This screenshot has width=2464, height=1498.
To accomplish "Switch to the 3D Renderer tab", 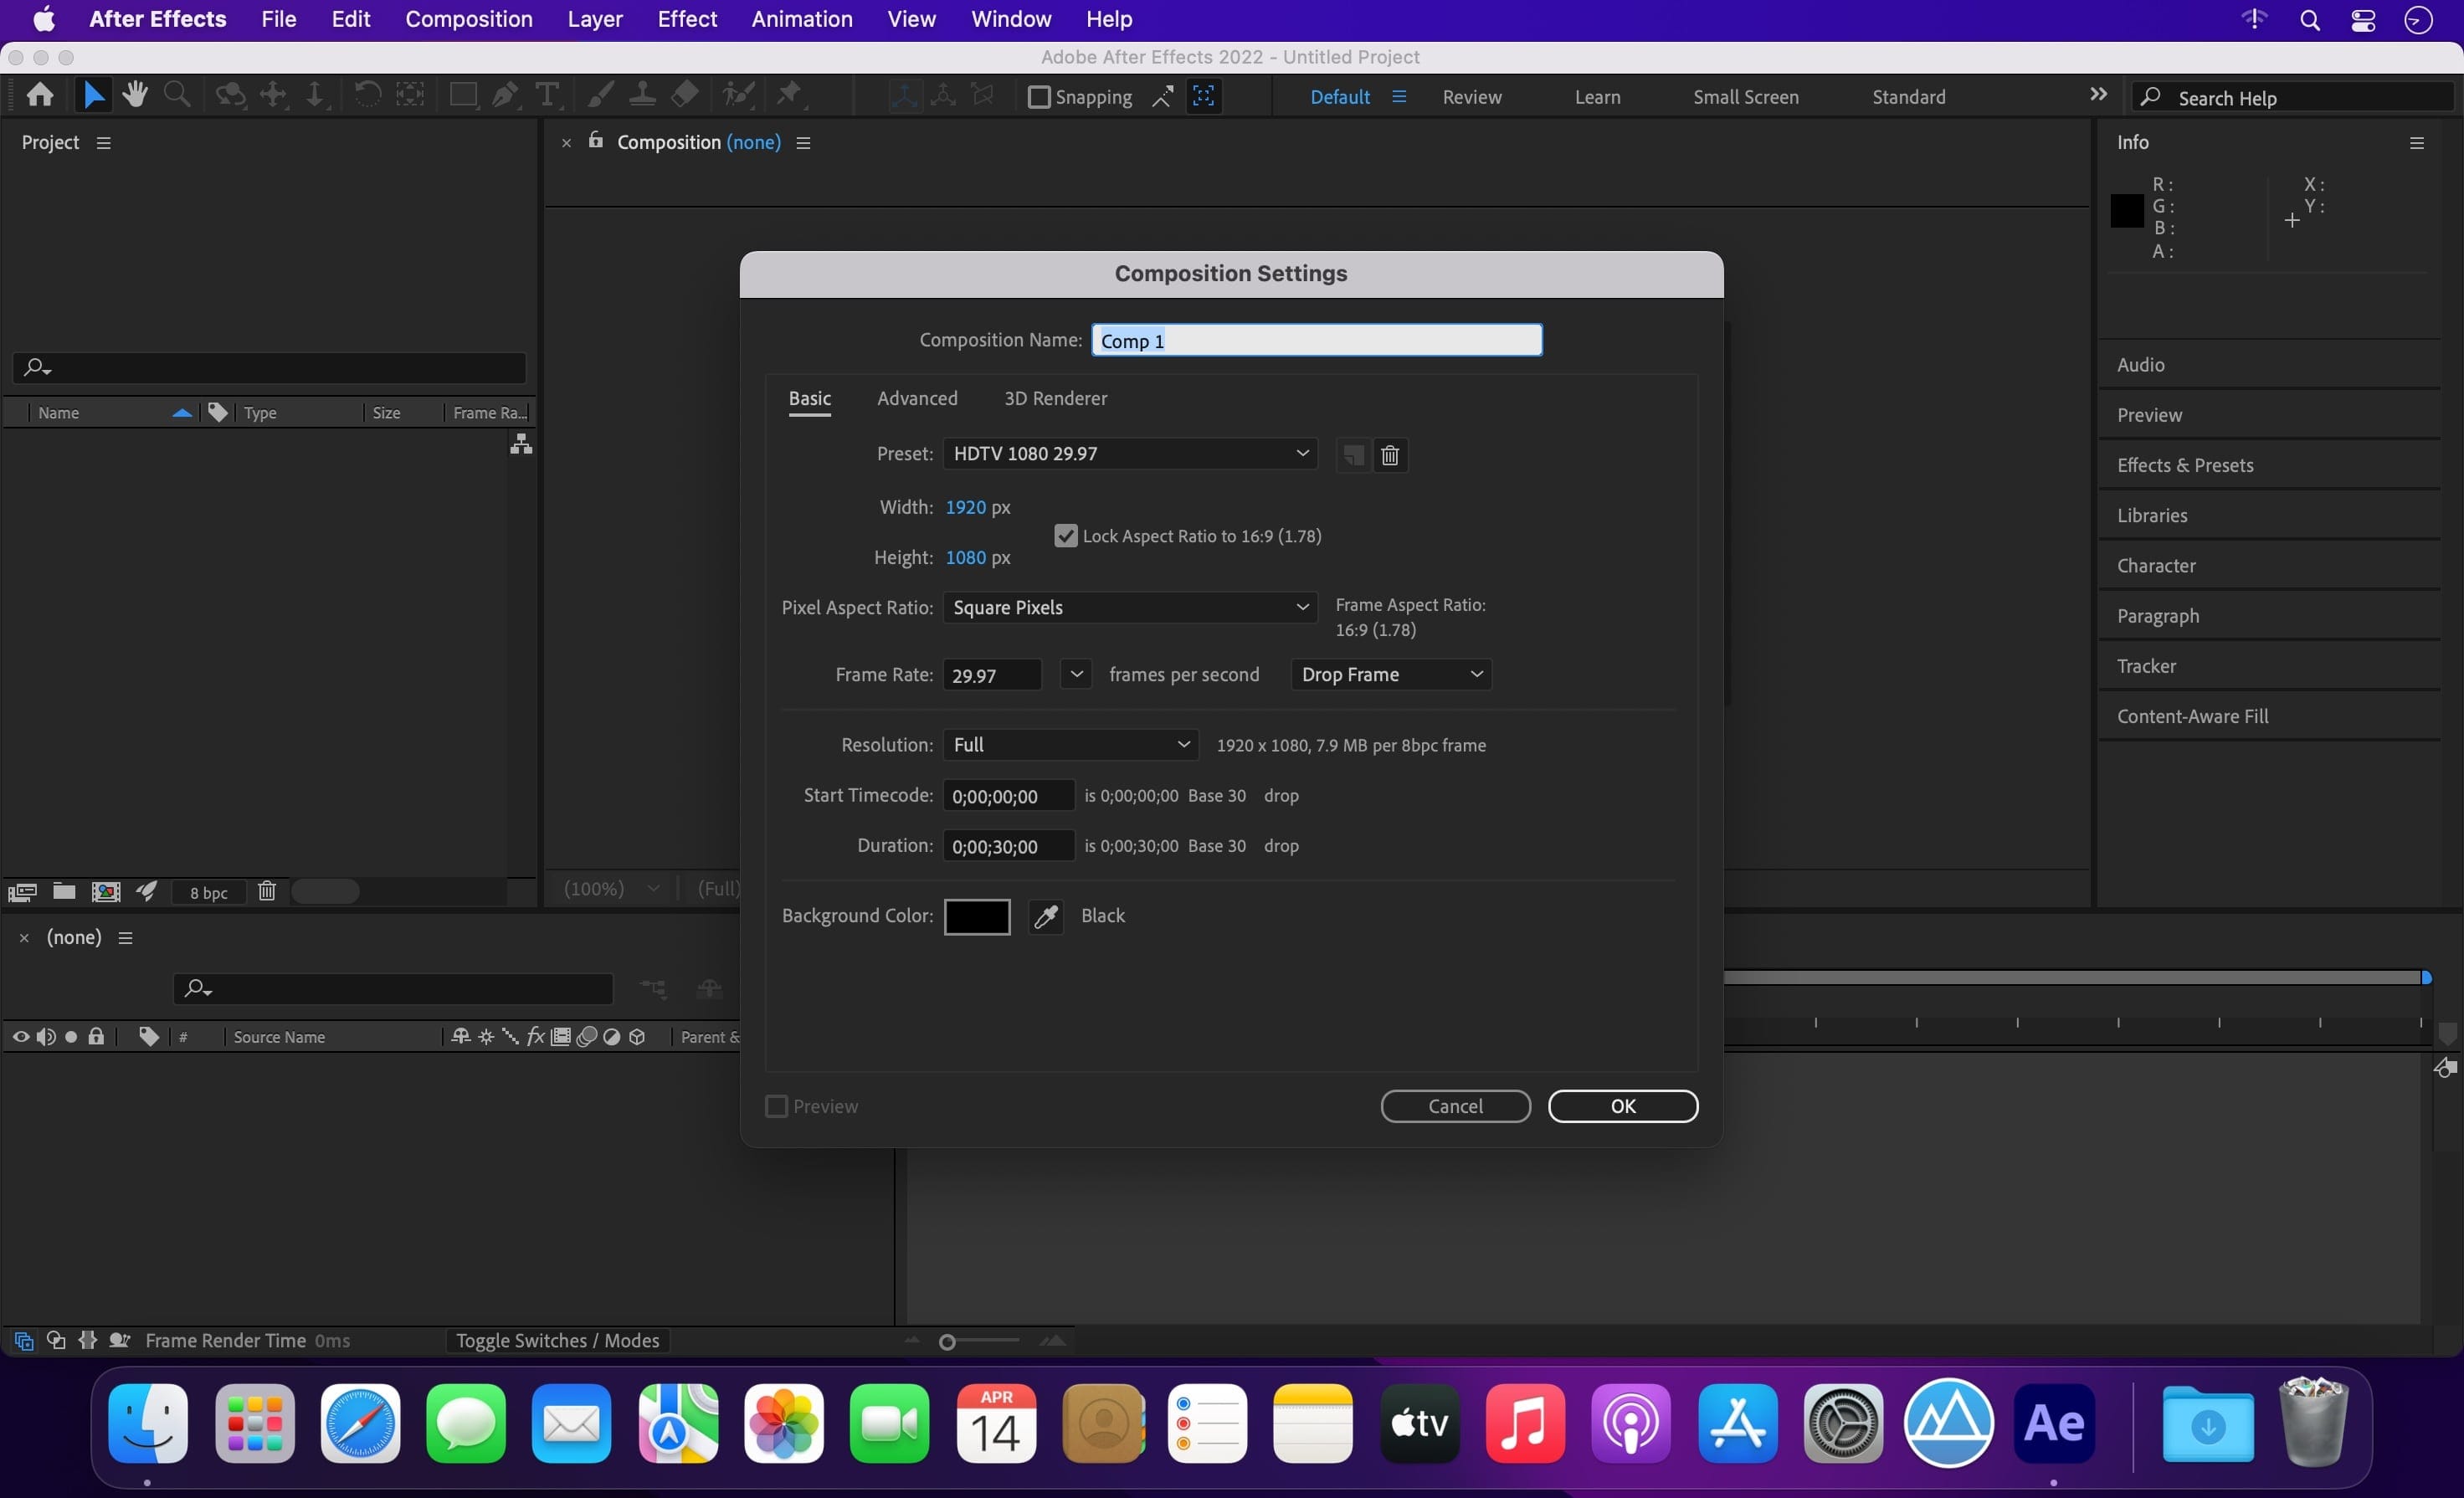I will point(1056,398).
